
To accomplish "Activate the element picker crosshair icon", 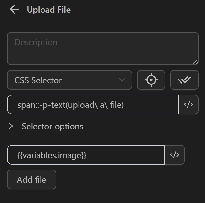I will (151, 80).
